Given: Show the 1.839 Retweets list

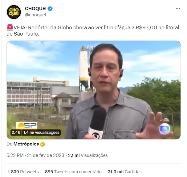Looking at the screenshot, I should (23, 172).
